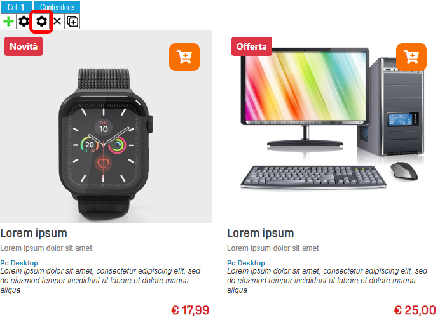447x327 pixels.
Task: Add desktop computer to cart via orange button
Action: 411,57
